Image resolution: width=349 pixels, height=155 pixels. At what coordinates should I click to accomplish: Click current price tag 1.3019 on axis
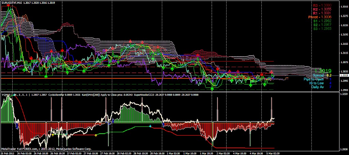click(344, 75)
